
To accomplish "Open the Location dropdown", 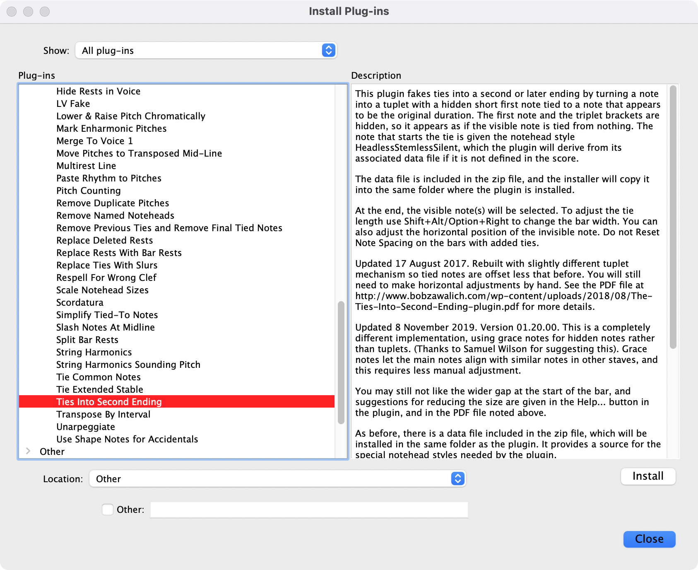I will click(277, 479).
